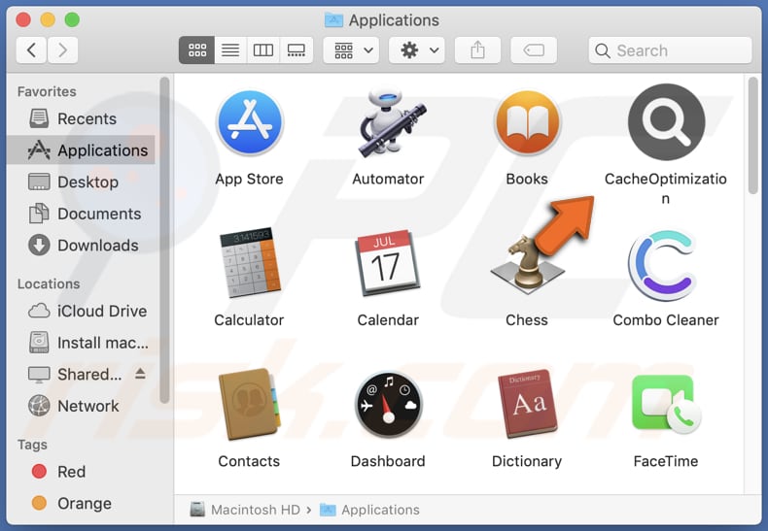Click Applications in the path bar
The height and width of the screenshot is (531, 768).
[x=369, y=510]
